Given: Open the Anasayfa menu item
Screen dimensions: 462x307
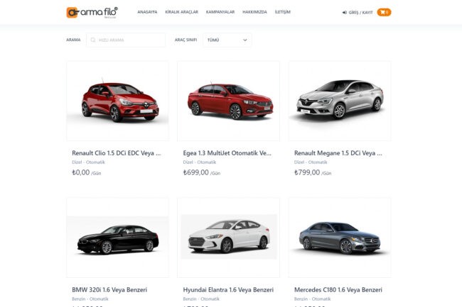Looking at the screenshot, I should pos(147,12).
